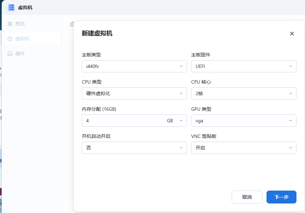305x213 pixels.
Task: Open the 主板固件 UEFI dropdown
Action: pos(243,66)
